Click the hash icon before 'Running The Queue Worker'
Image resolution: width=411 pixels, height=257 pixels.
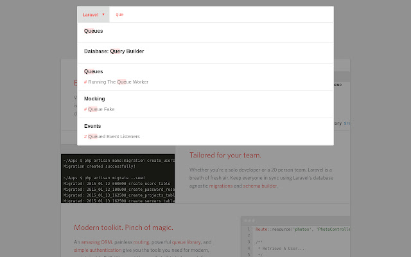85,82
